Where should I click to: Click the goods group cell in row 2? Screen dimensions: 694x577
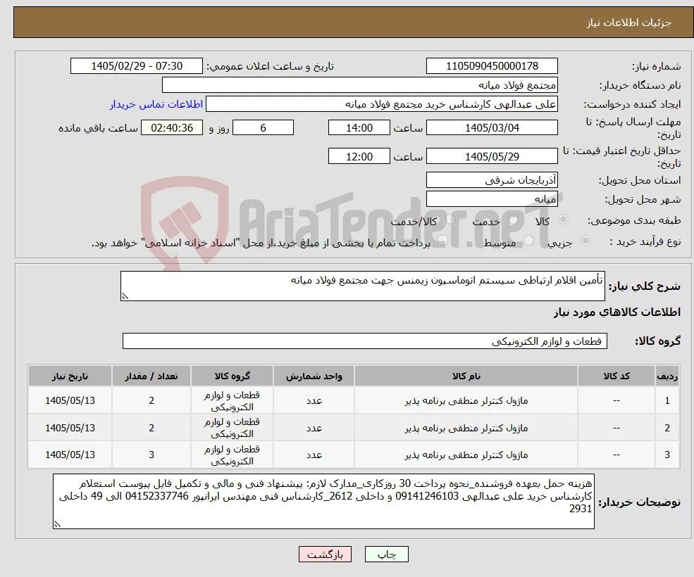click(x=232, y=428)
